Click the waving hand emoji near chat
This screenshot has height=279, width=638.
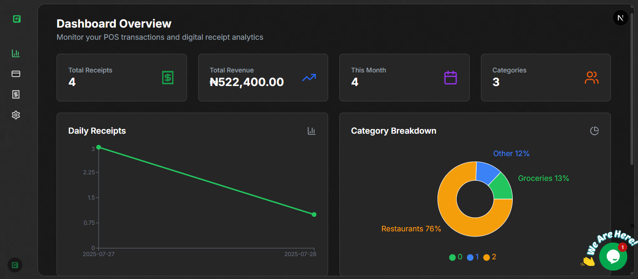588,261
